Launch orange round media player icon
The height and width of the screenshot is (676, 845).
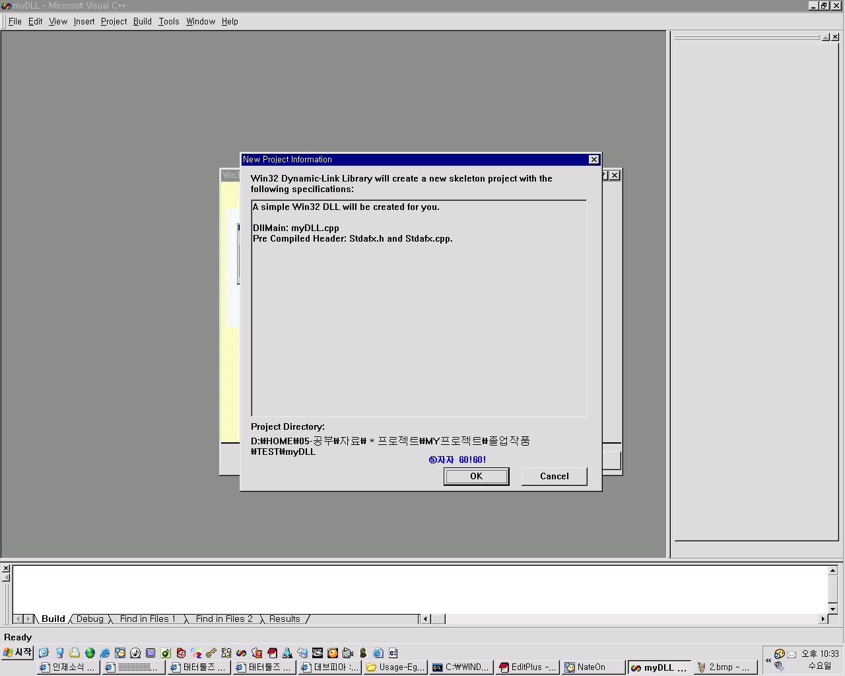point(333,653)
